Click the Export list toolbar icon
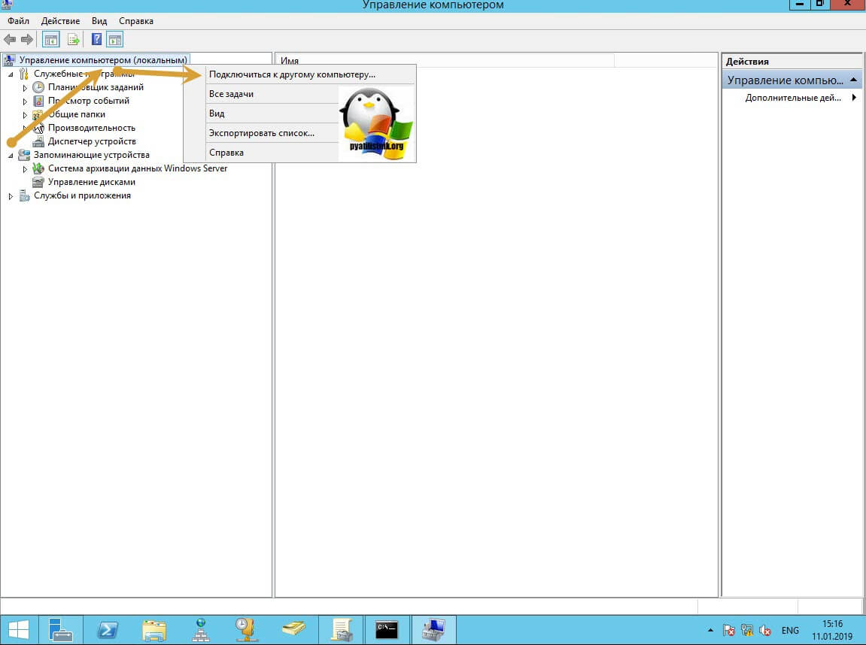866x645 pixels. 74,40
